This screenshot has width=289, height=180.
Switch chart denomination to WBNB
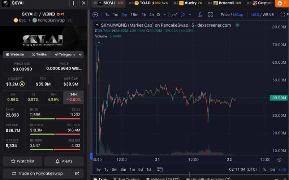click(x=268, y=15)
